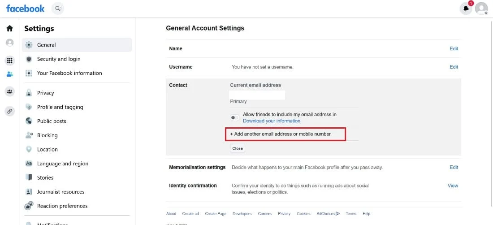Click the link icon in left rail
Screen dimensions: 493x225
coord(10,111)
